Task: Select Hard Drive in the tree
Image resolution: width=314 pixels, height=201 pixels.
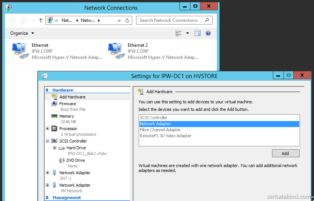Action: point(76,148)
